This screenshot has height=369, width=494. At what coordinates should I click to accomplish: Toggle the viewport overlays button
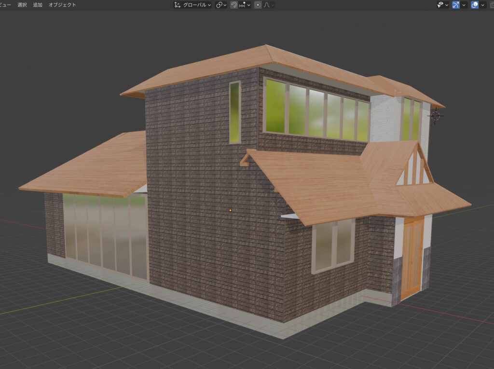tap(475, 5)
